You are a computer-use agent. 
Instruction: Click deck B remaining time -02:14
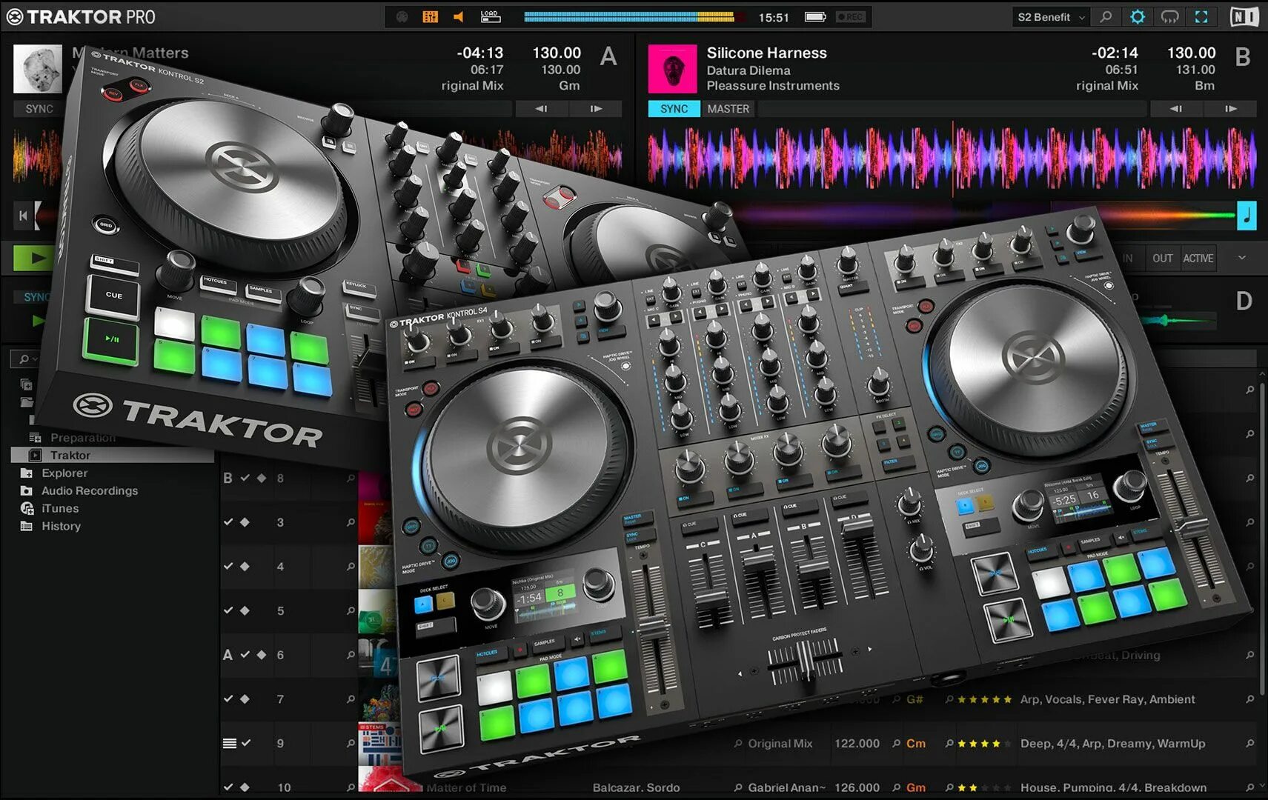(x=1114, y=53)
